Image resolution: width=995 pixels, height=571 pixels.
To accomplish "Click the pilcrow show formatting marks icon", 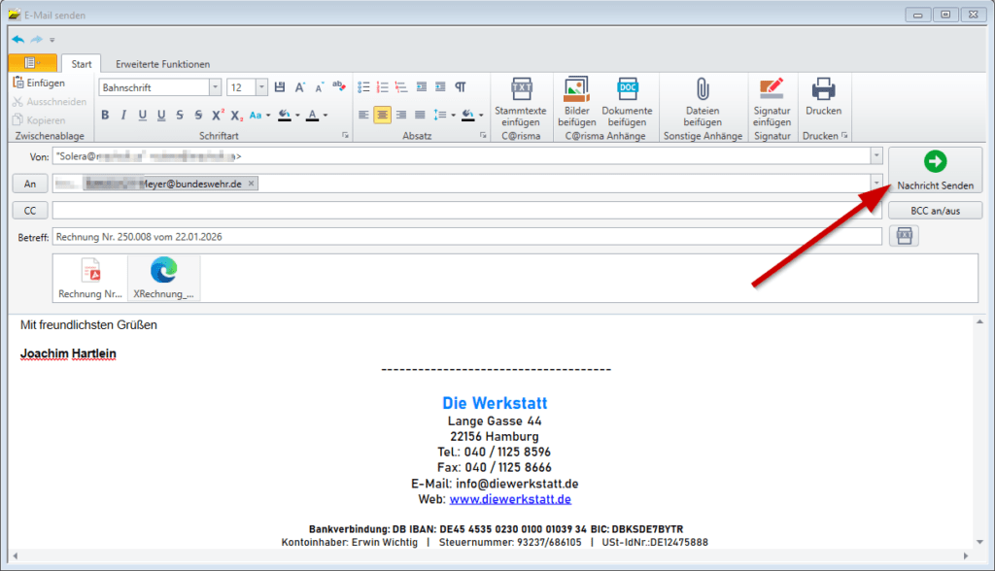I will 461,87.
